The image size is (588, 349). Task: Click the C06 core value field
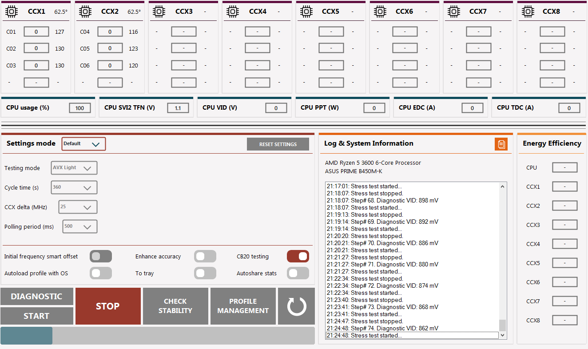(110, 66)
